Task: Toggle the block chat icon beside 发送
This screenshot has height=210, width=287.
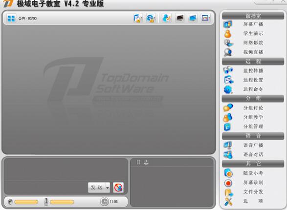Action: tap(118, 188)
